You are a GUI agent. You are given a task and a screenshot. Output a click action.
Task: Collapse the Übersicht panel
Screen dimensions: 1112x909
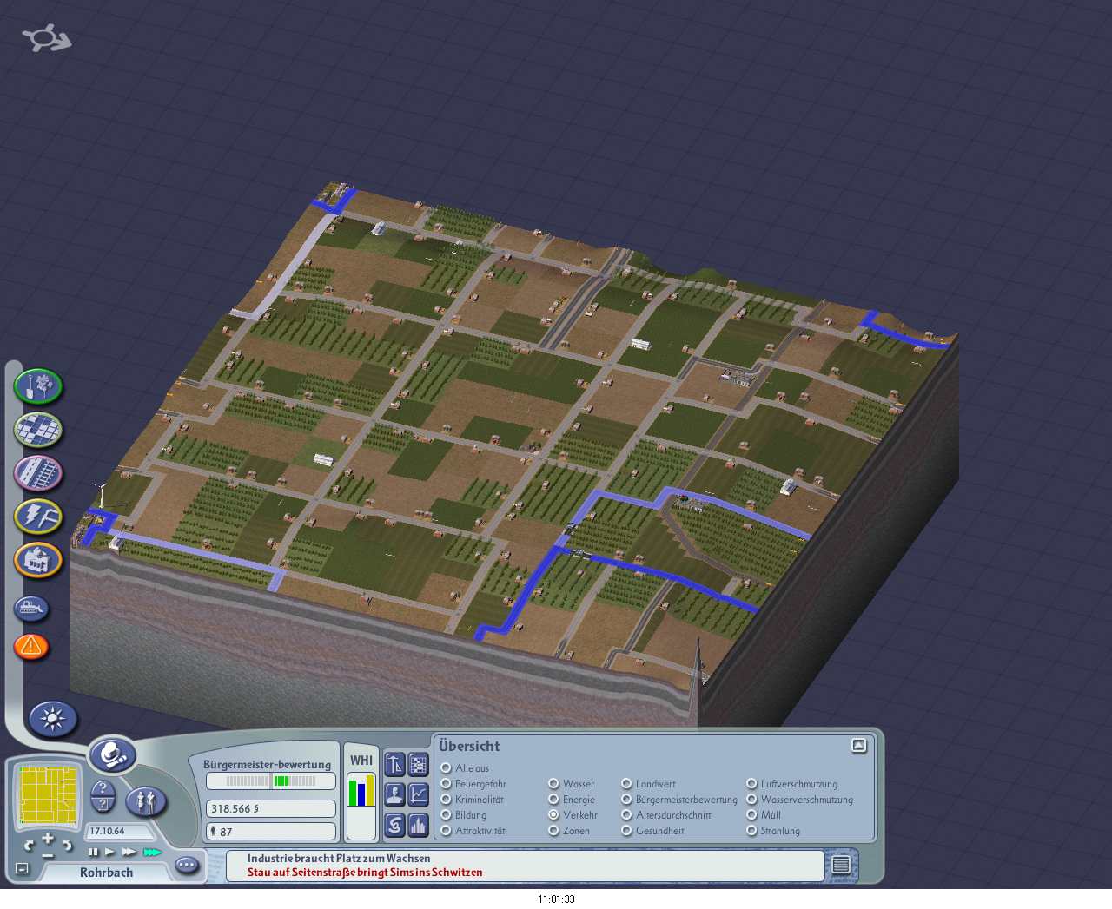(859, 746)
